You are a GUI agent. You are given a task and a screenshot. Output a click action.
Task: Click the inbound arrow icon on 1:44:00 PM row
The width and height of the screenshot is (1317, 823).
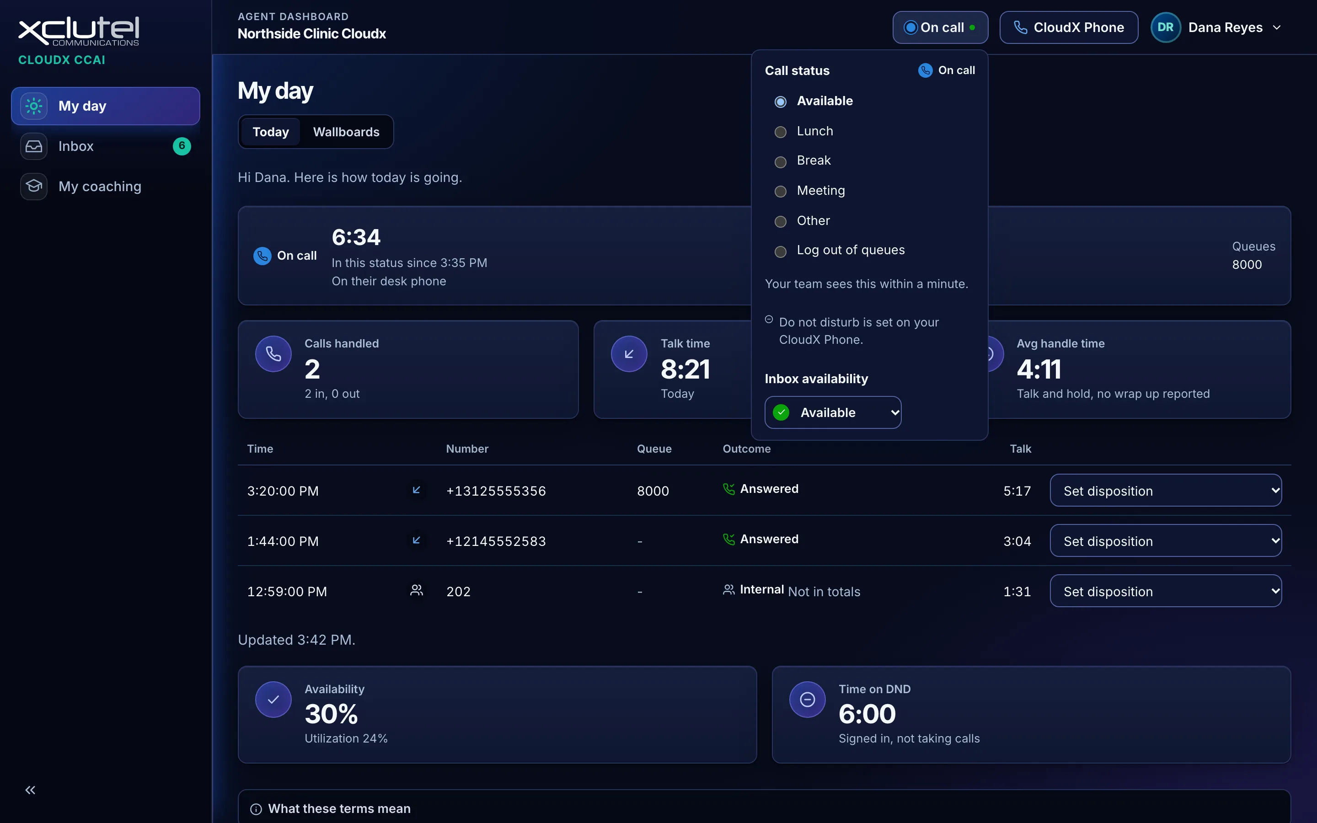[x=416, y=540]
